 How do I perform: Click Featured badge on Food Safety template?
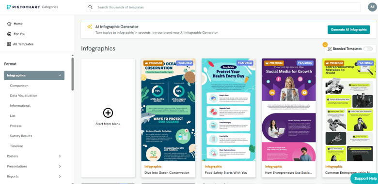pyautogui.click(x=245, y=63)
